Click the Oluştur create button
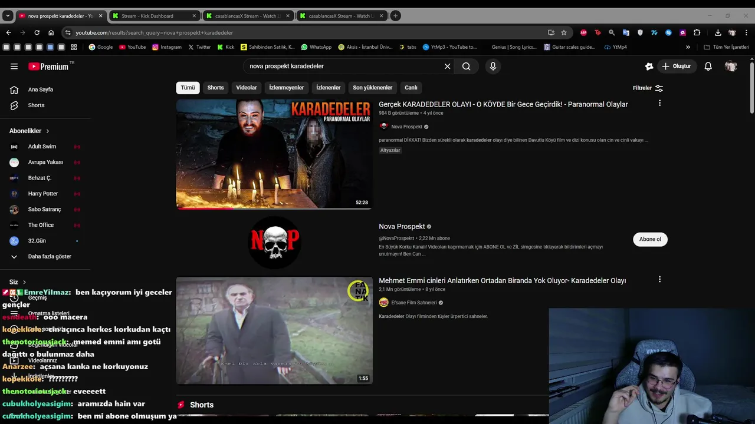Image resolution: width=755 pixels, height=424 pixels. tap(676, 67)
